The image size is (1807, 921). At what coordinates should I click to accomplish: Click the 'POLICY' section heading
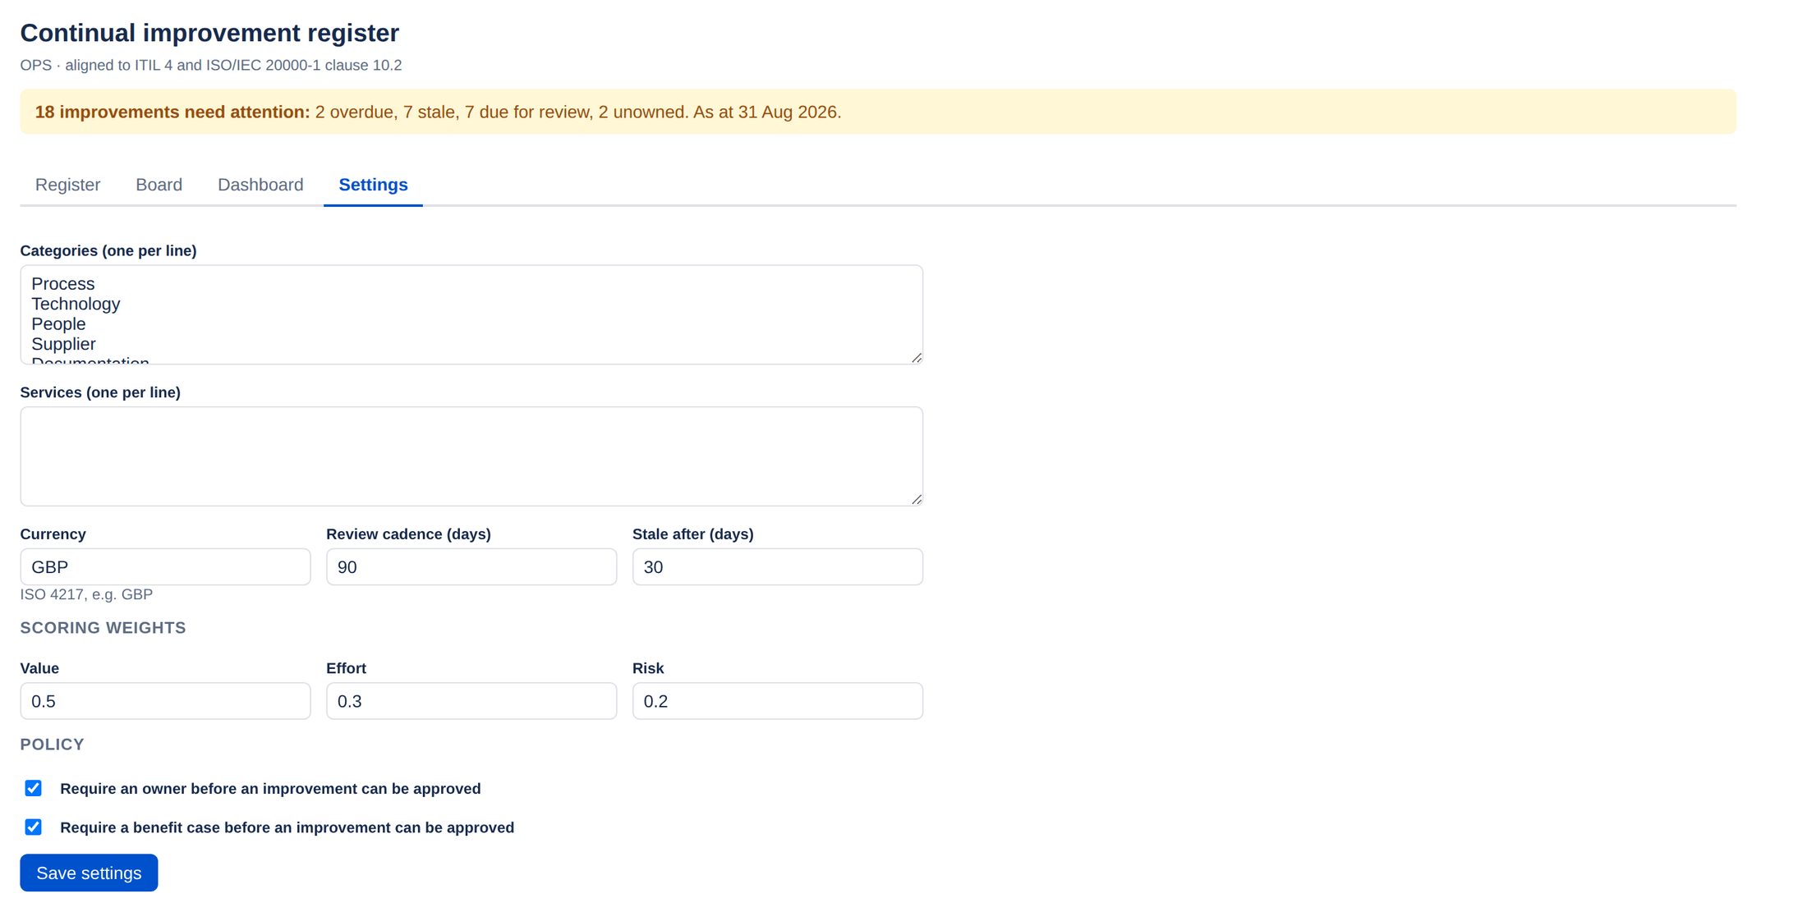[x=52, y=745]
